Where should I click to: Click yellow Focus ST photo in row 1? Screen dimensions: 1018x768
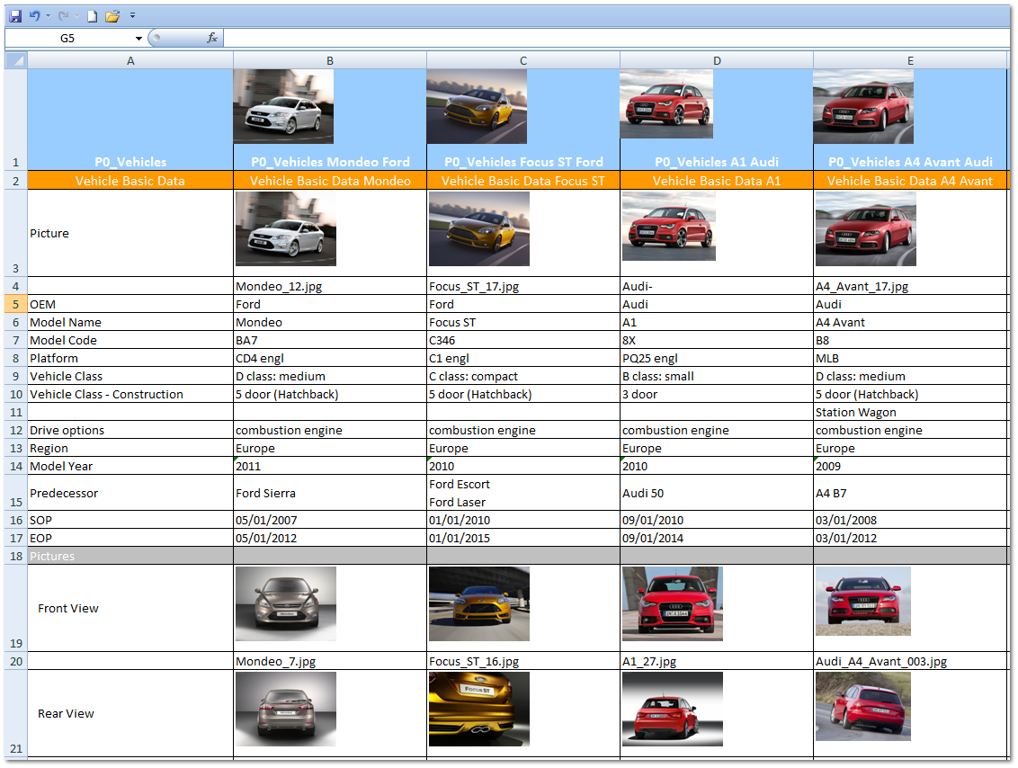(478, 106)
